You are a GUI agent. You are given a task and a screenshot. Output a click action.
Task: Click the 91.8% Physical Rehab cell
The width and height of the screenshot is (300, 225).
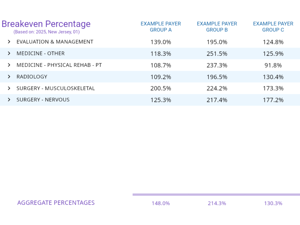tap(273, 65)
